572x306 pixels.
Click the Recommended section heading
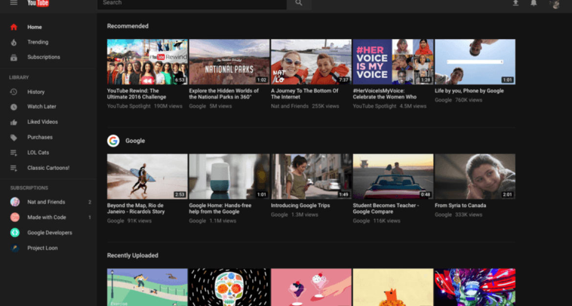[x=128, y=26]
